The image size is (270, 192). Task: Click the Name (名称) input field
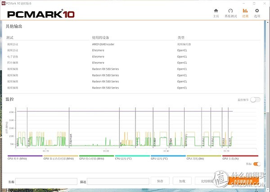coord(46,182)
